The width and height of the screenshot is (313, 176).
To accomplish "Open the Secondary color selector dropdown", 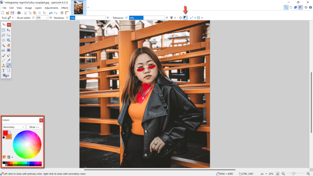I will [x=14, y=127].
